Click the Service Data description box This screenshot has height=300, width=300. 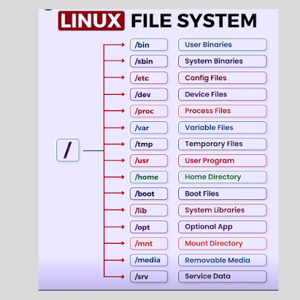point(223,277)
